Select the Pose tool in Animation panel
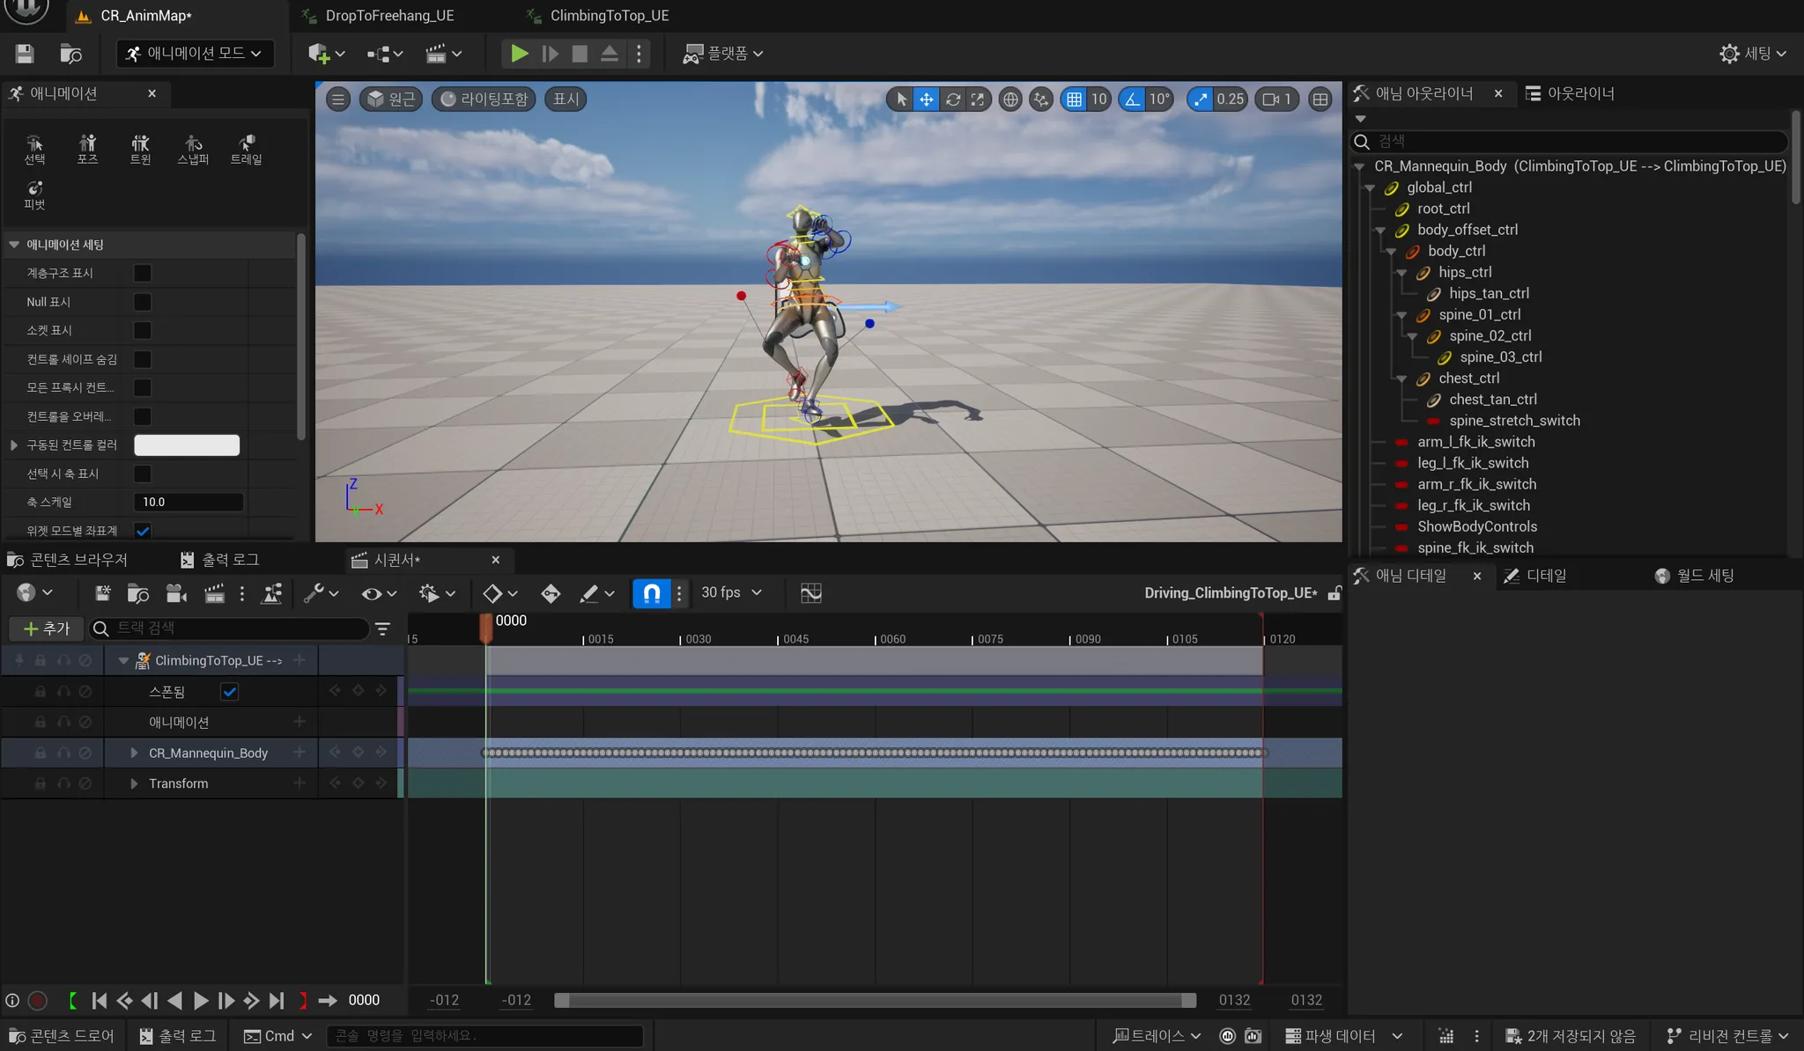The width and height of the screenshot is (1804, 1051). pyautogui.click(x=87, y=148)
